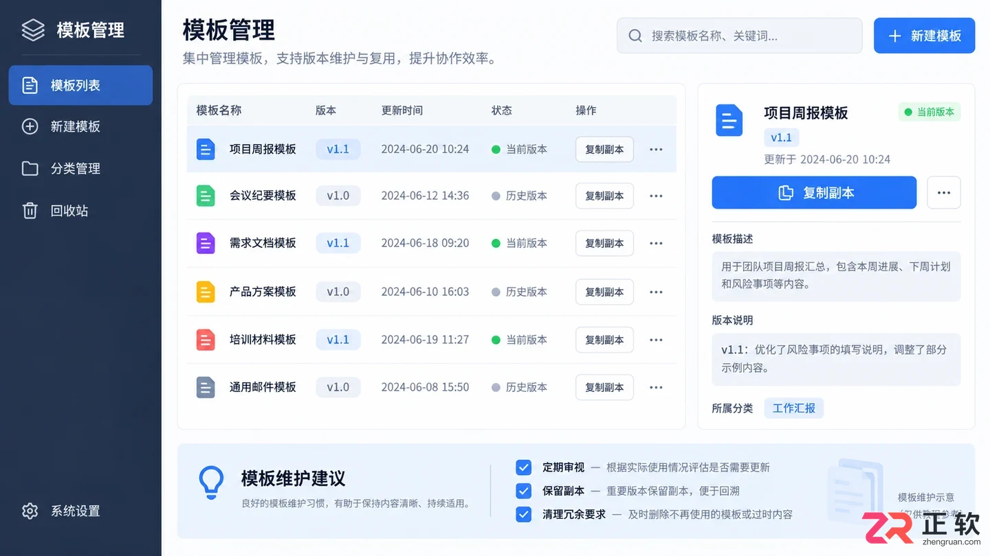Screen dimensions: 990x556
Task: Click the 搜索模板名称 search field
Action: tap(740, 36)
